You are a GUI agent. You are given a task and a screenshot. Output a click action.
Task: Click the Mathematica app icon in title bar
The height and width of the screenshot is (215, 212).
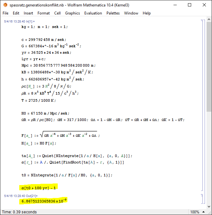5,5
